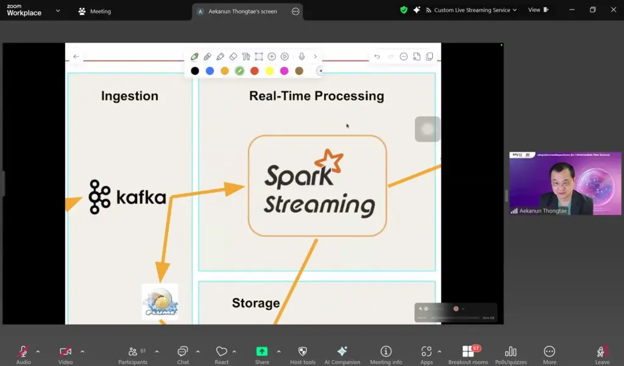624x366 pixels.
Task: Expand audio options arrow next to Audio
Action: [38, 351]
